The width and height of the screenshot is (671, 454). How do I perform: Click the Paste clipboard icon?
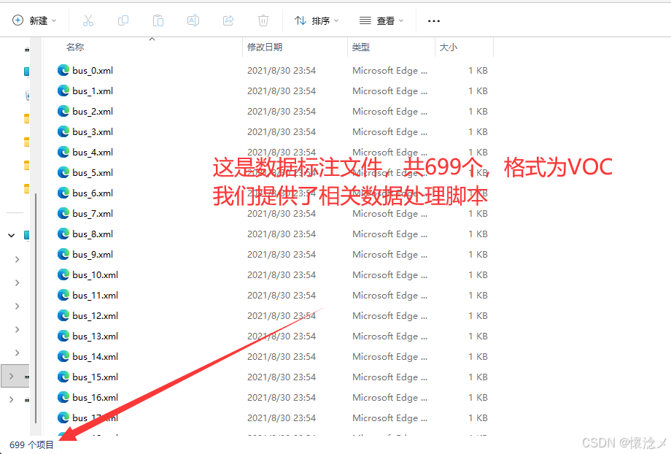point(158,20)
